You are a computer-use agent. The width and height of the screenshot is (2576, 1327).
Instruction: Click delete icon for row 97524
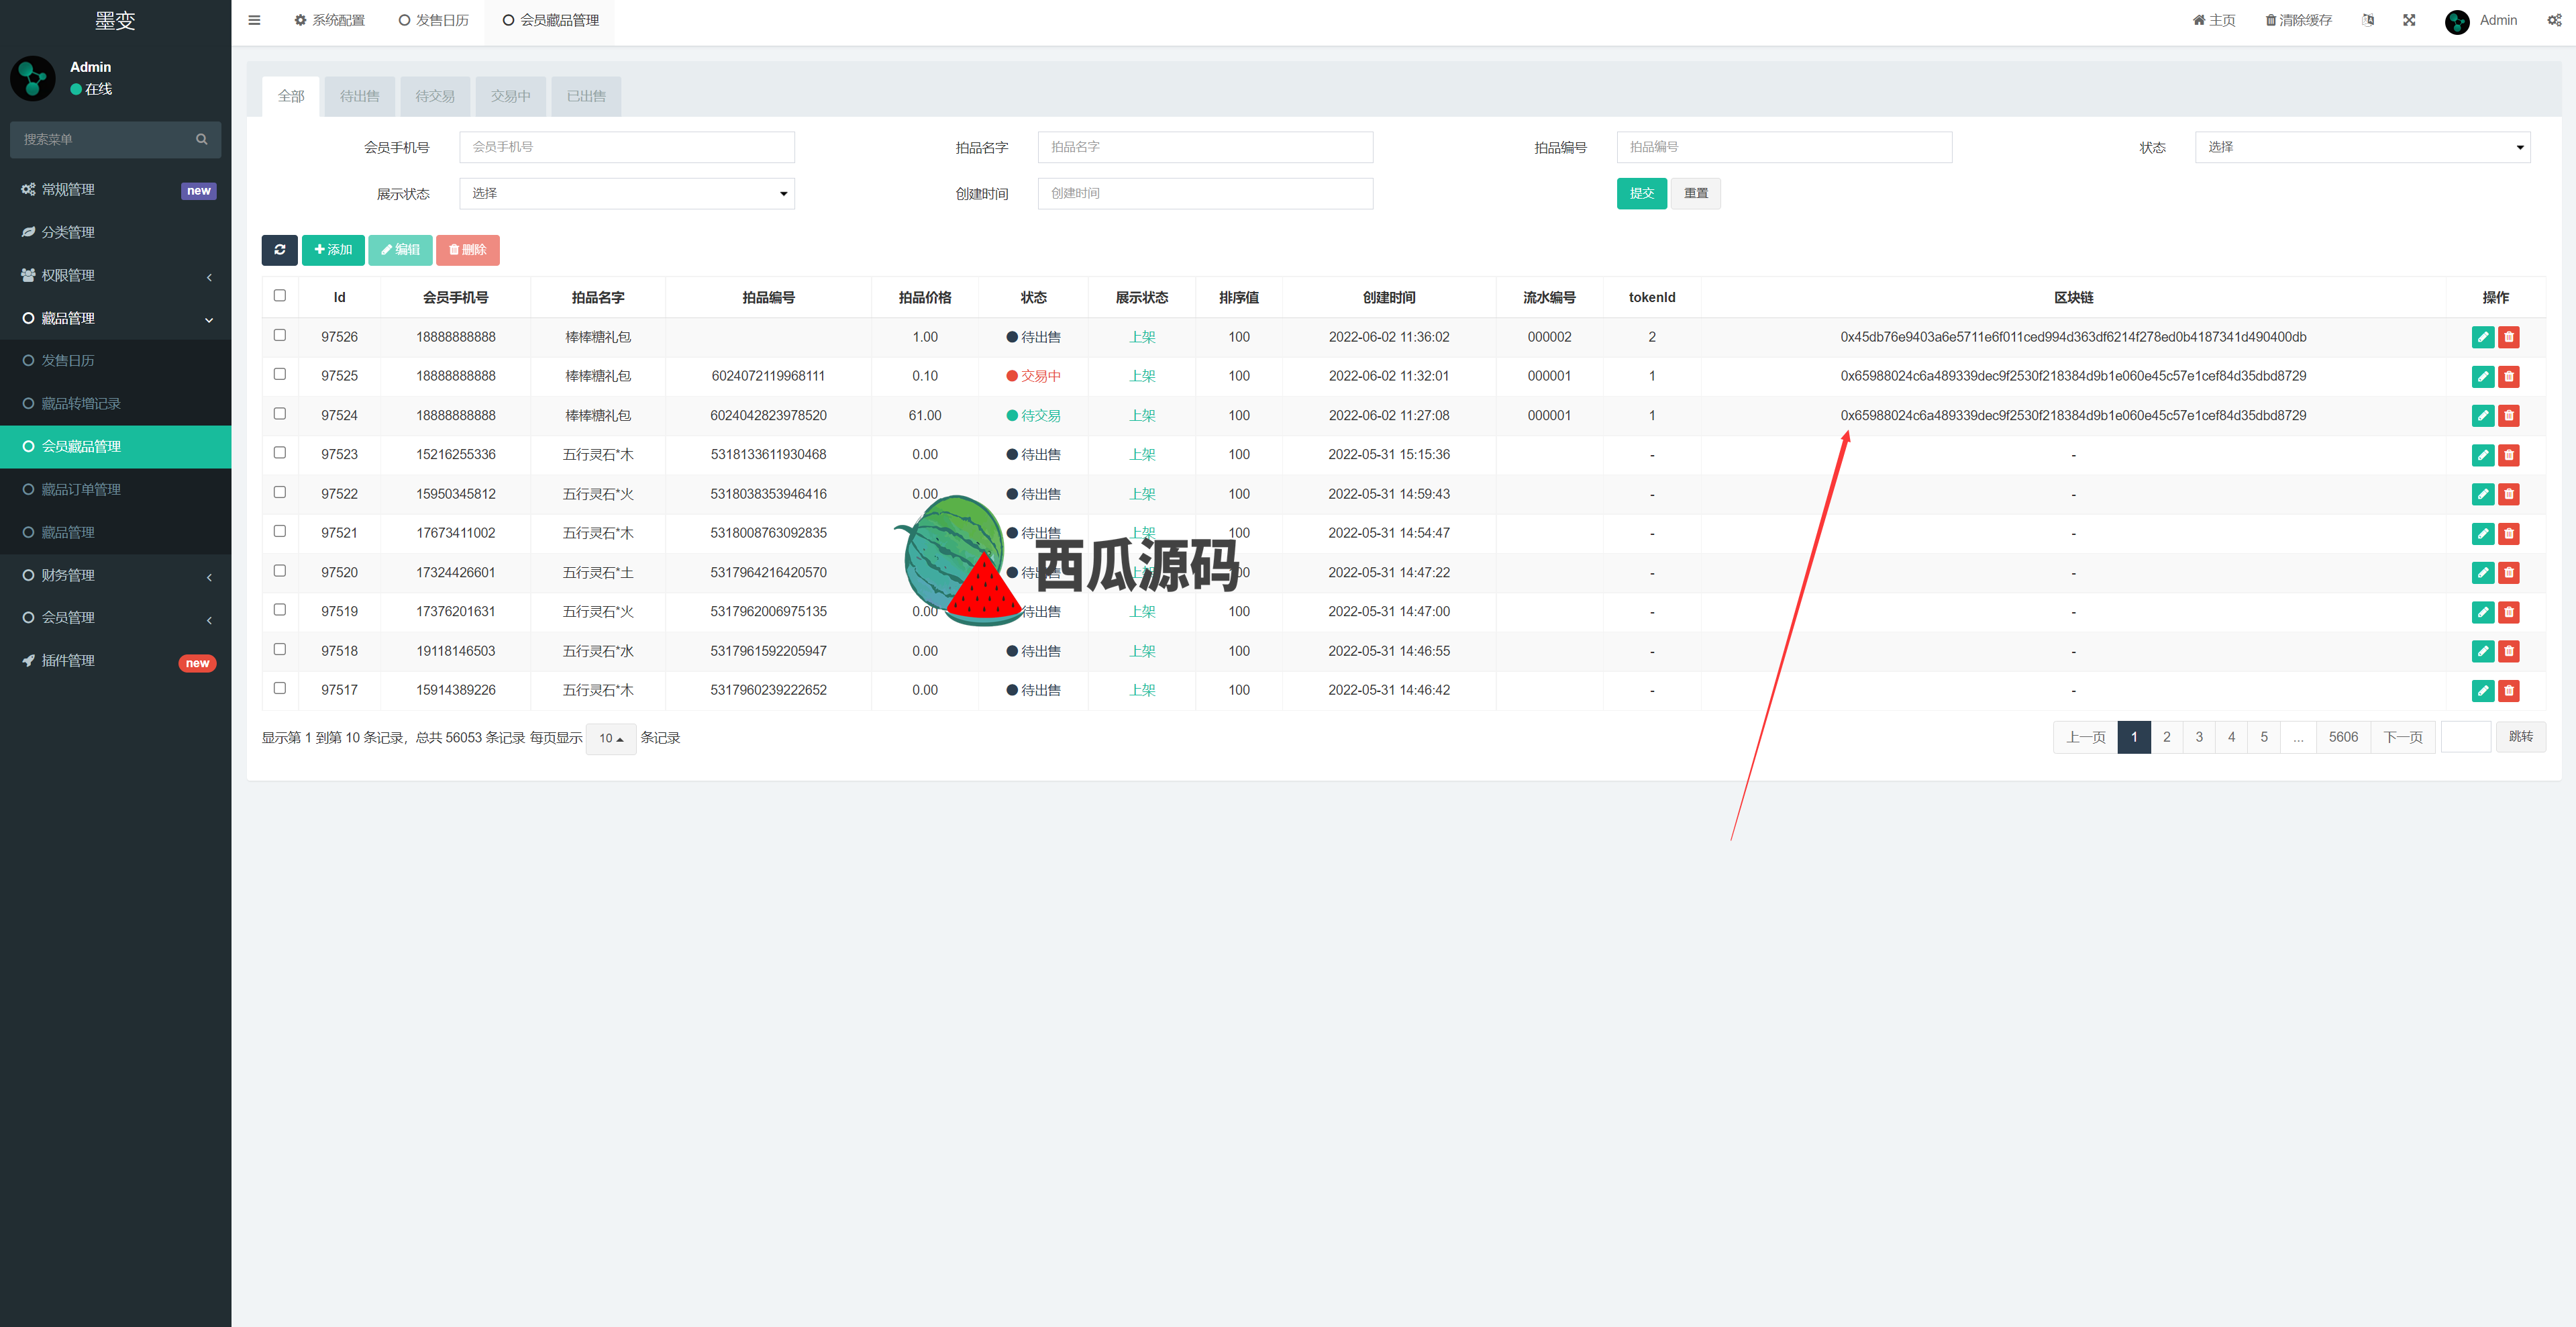[x=2509, y=415]
